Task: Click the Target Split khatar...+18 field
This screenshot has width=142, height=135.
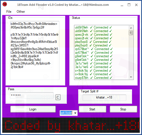Action: click(x=104, y=97)
